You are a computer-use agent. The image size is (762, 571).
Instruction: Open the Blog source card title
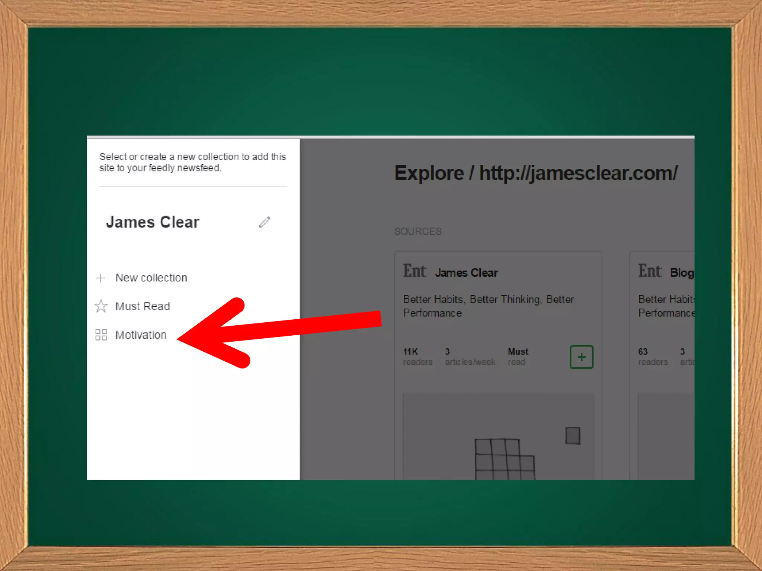(x=682, y=273)
